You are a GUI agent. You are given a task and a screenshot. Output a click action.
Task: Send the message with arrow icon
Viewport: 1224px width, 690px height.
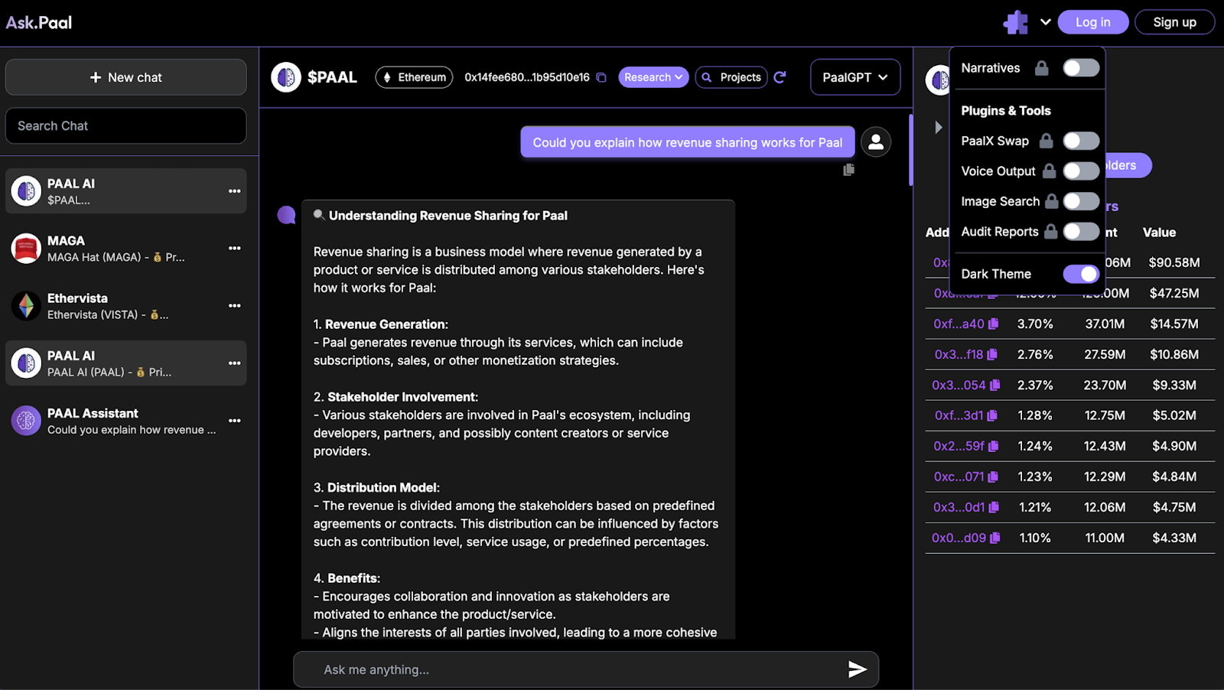[858, 669]
